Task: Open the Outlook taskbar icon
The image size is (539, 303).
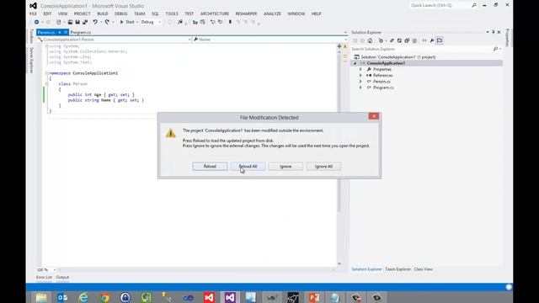Action: (62, 297)
